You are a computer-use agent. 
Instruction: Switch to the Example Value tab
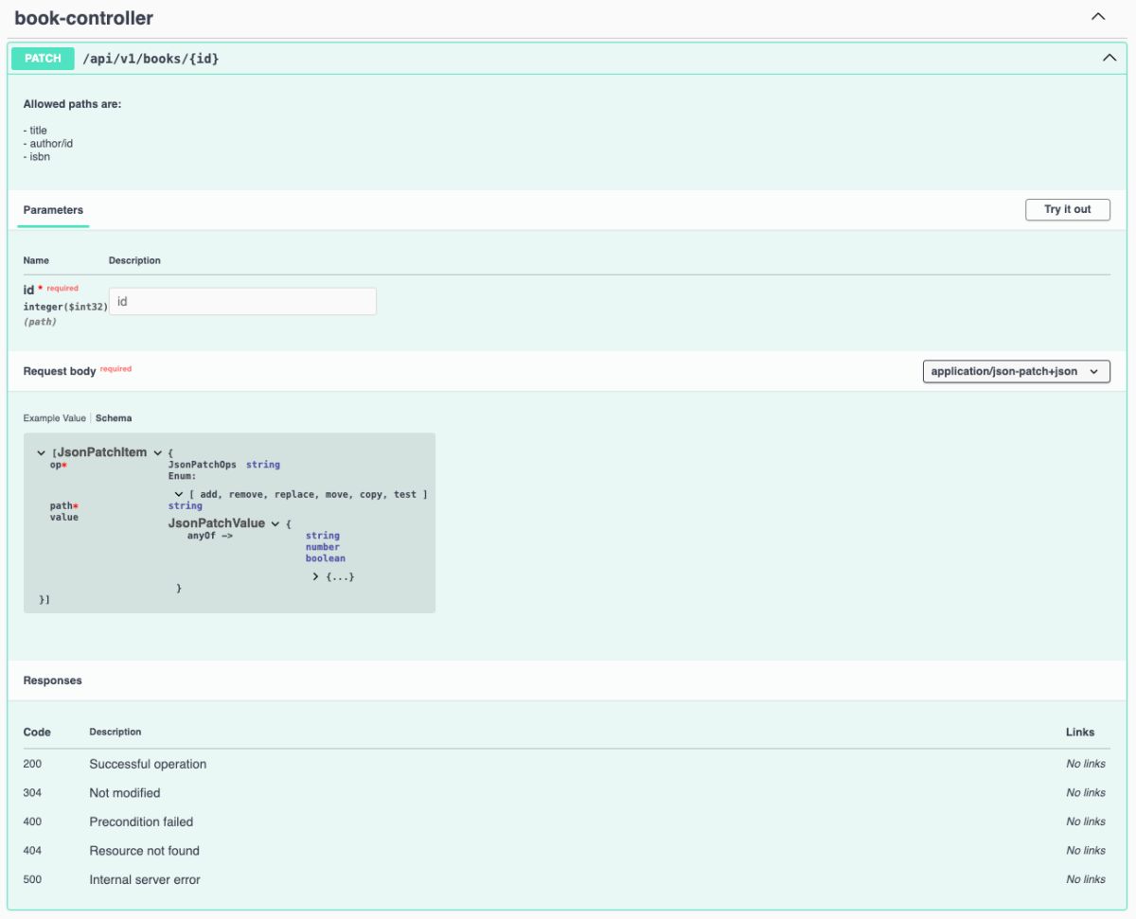(54, 418)
